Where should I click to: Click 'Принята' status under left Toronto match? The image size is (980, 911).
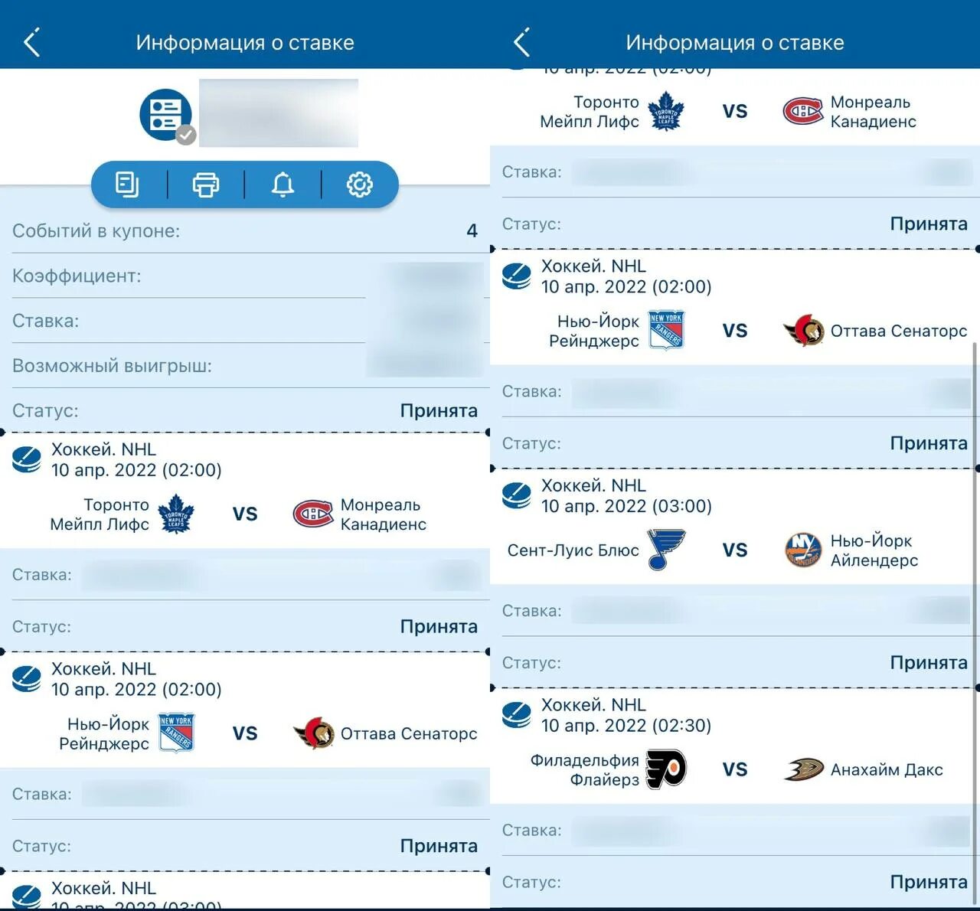tap(439, 627)
